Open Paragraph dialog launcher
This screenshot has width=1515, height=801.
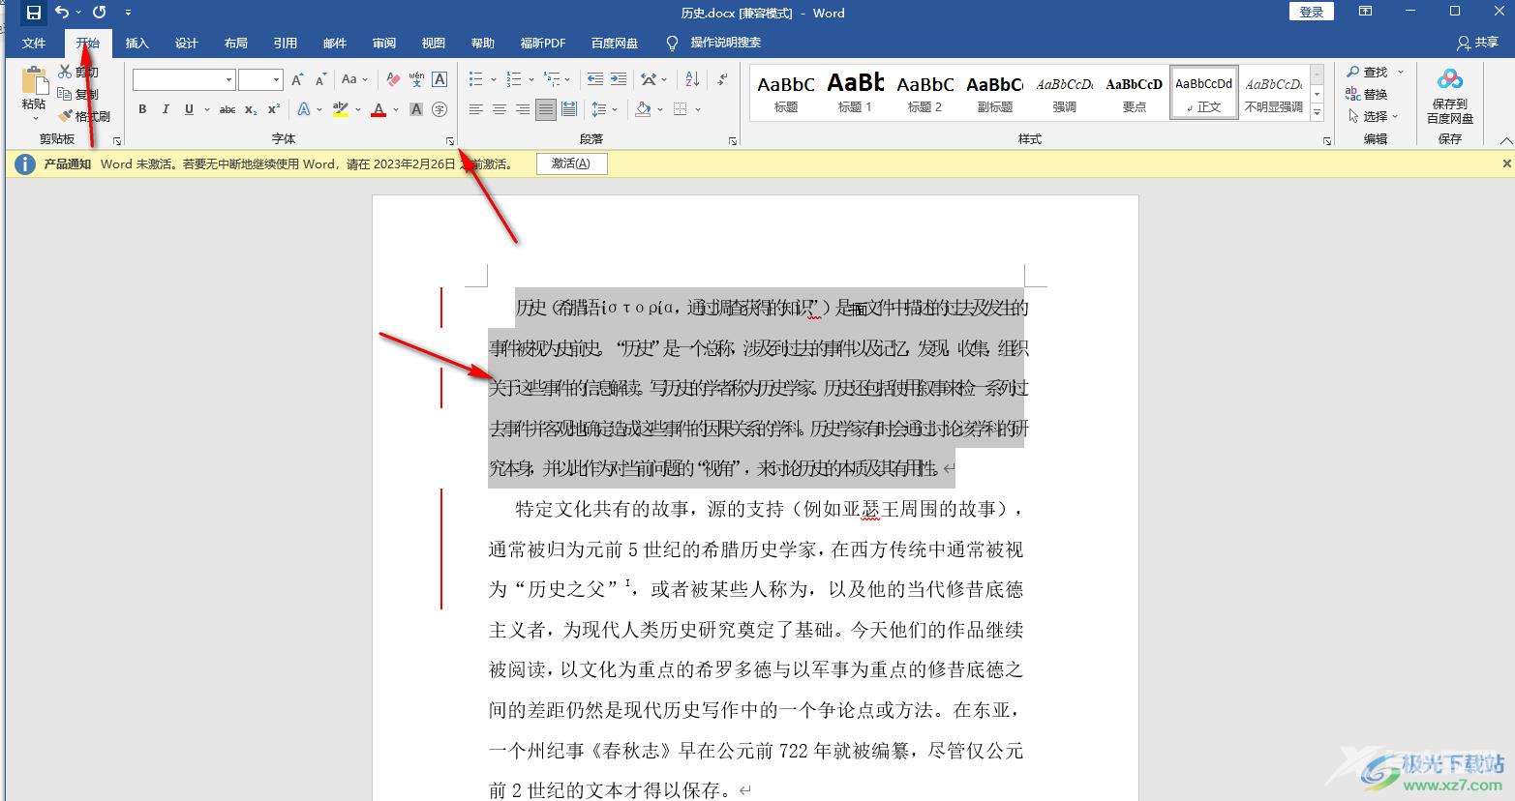tap(733, 141)
